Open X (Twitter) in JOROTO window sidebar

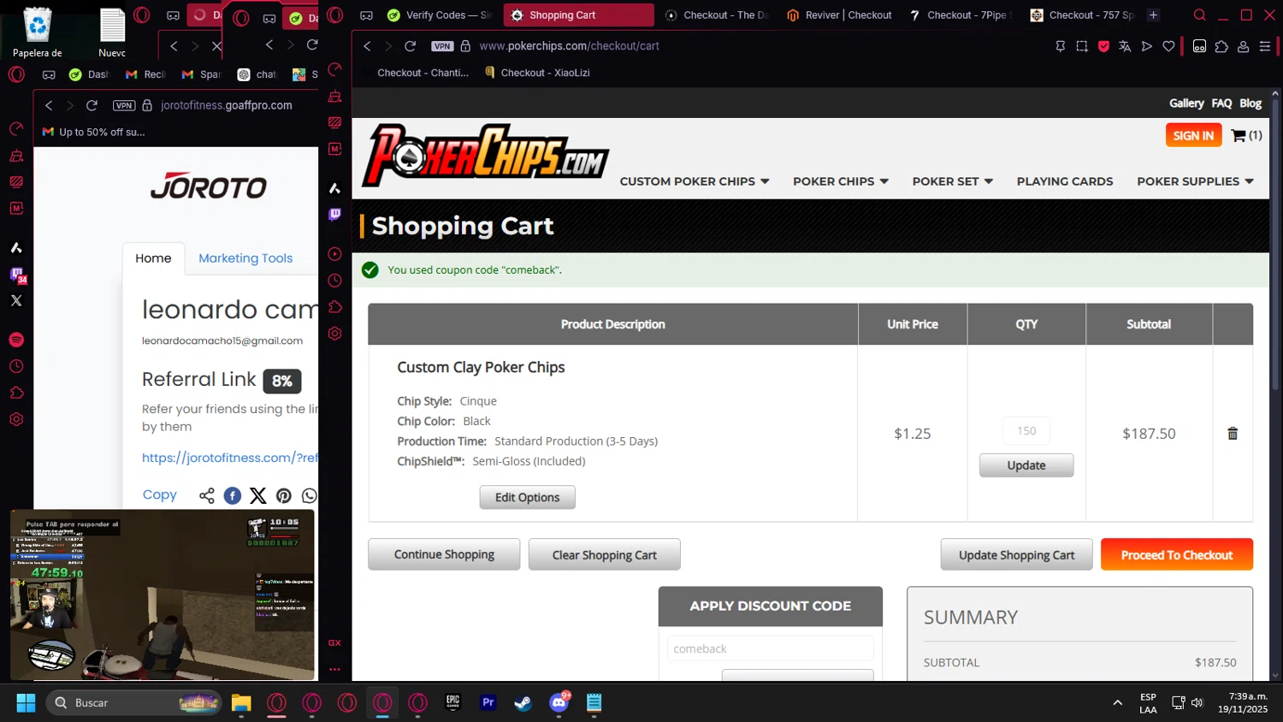coord(16,300)
